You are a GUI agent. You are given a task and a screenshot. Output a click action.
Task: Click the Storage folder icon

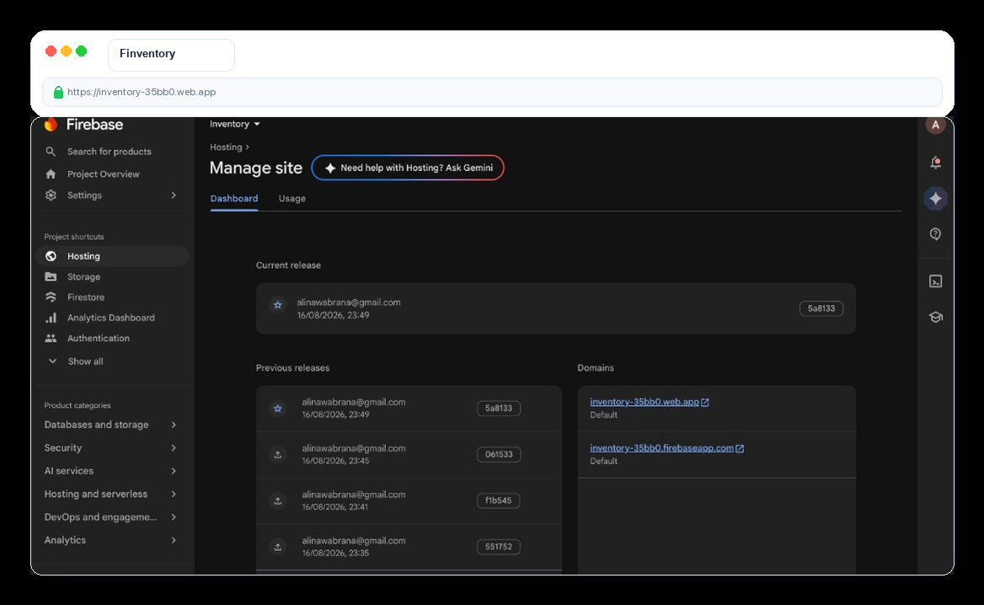pos(51,276)
